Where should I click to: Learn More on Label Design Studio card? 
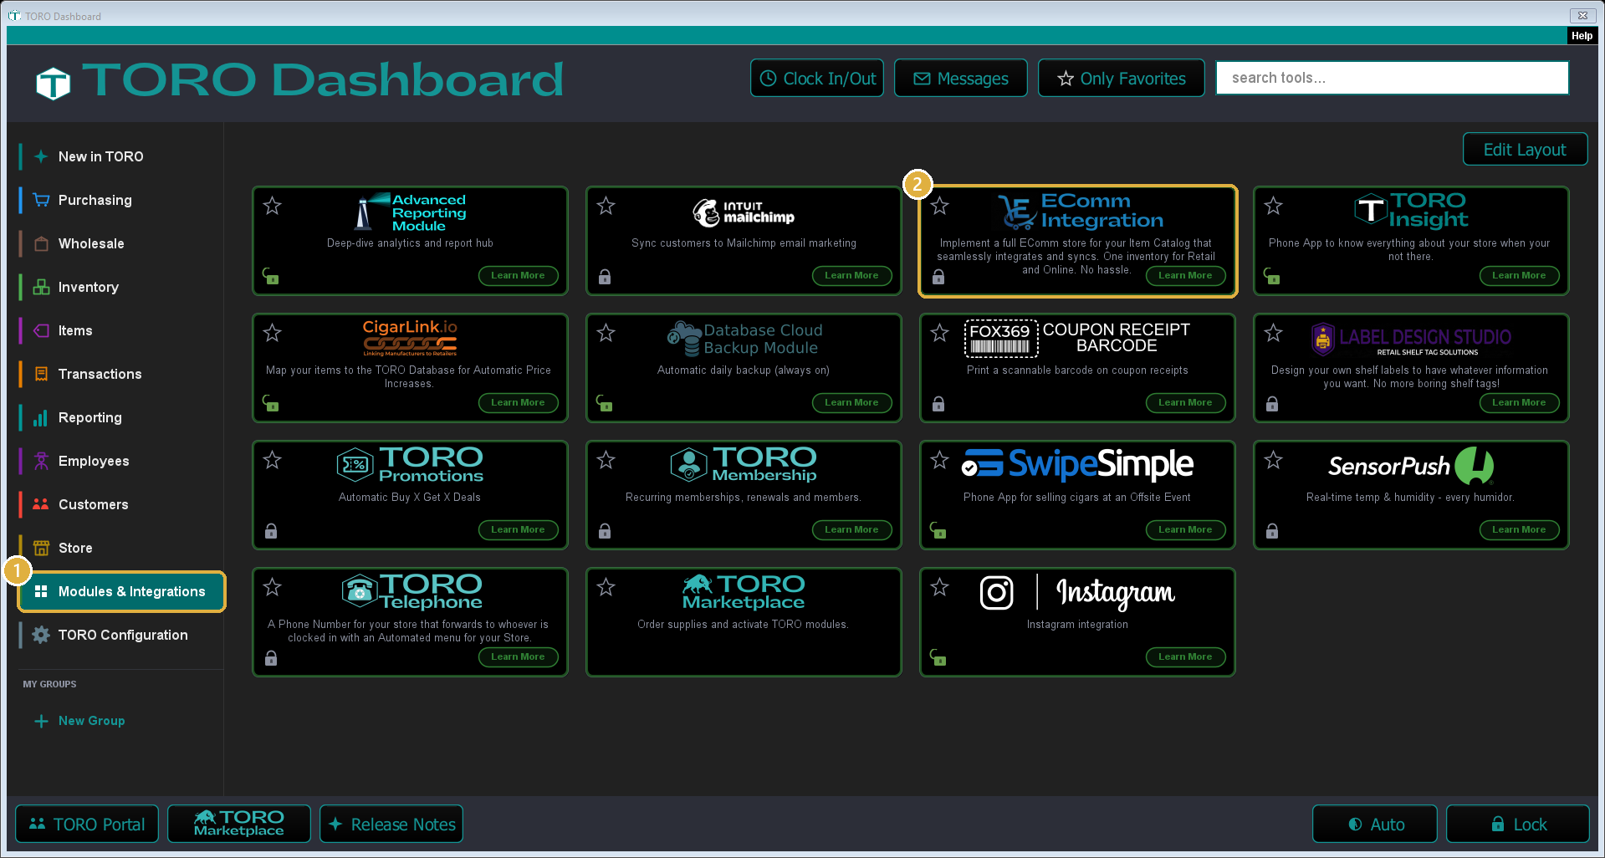(1519, 403)
